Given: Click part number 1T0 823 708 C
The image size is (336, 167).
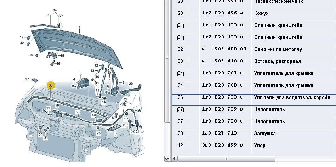Looking at the screenshot, I should coord(222,85).
